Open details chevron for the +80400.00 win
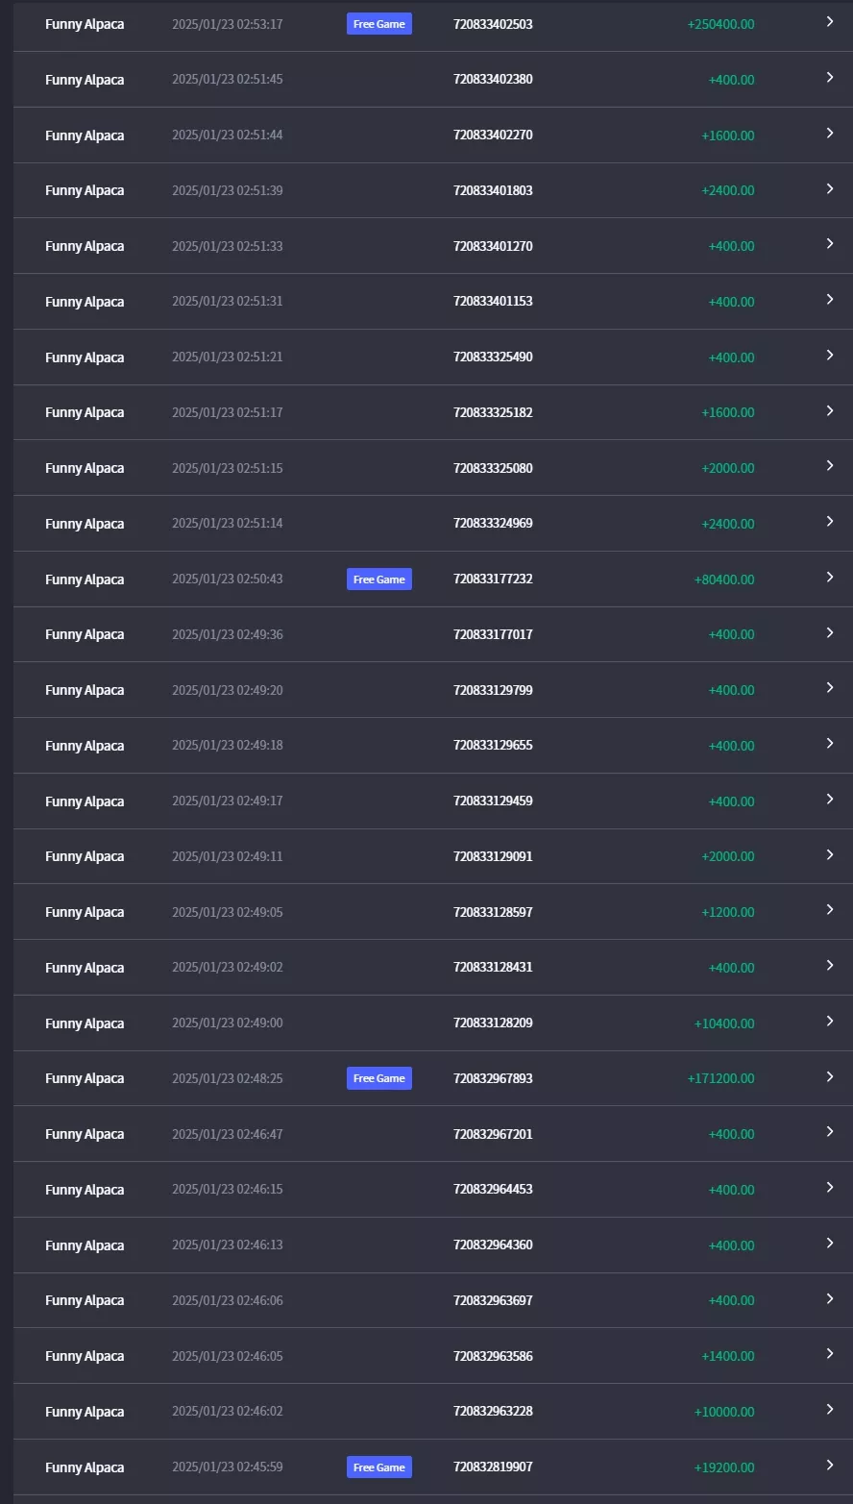This screenshot has width=853, height=1504. coord(830,577)
